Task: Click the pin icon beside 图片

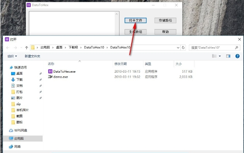Action: click(x=40, y=98)
